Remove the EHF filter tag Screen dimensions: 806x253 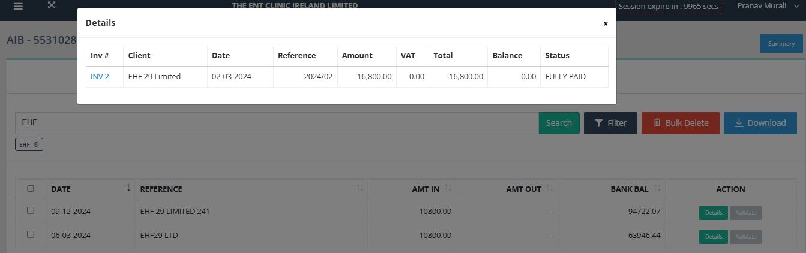[x=36, y=144]
